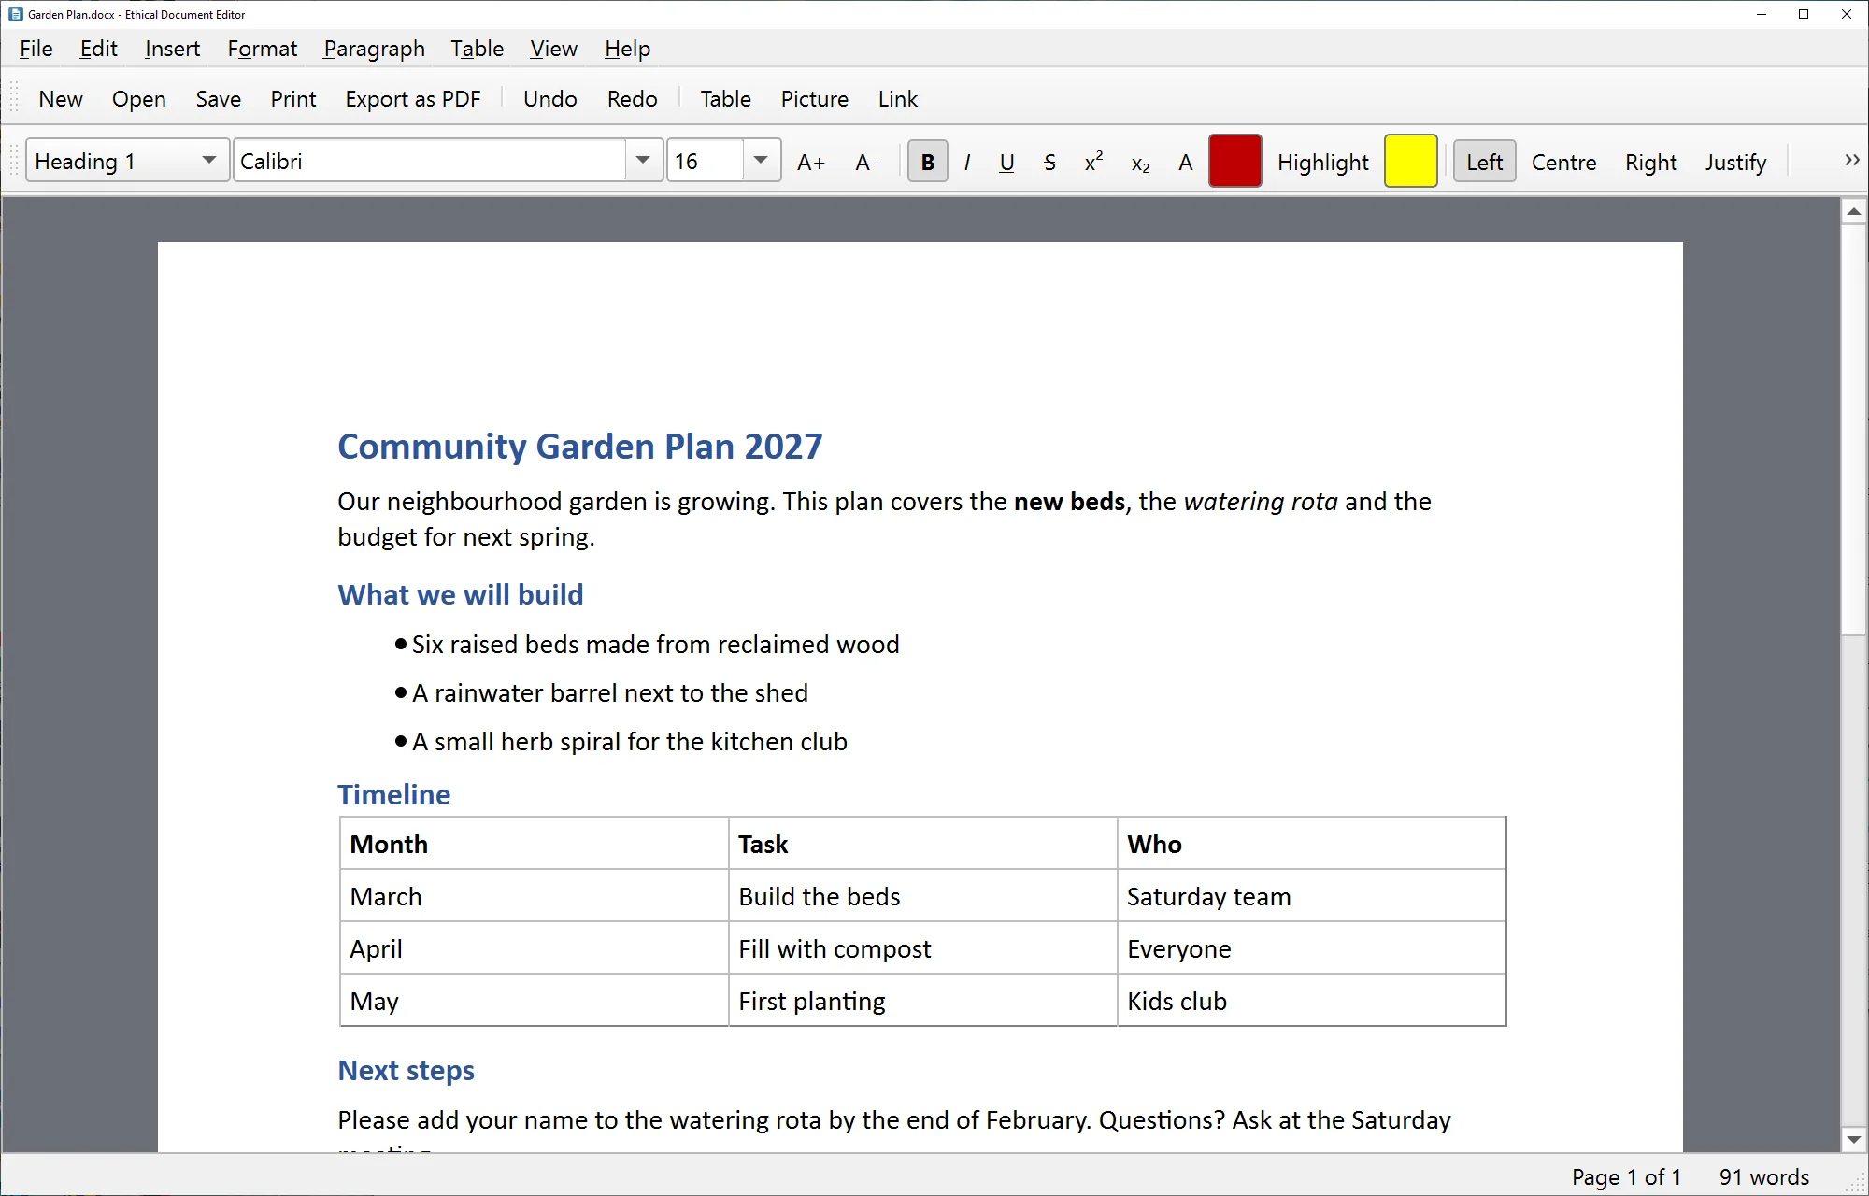Viewport: 1869px width, 1196px height.
Task: Click the document icon in title bar
Action: (x=15, y=14)
